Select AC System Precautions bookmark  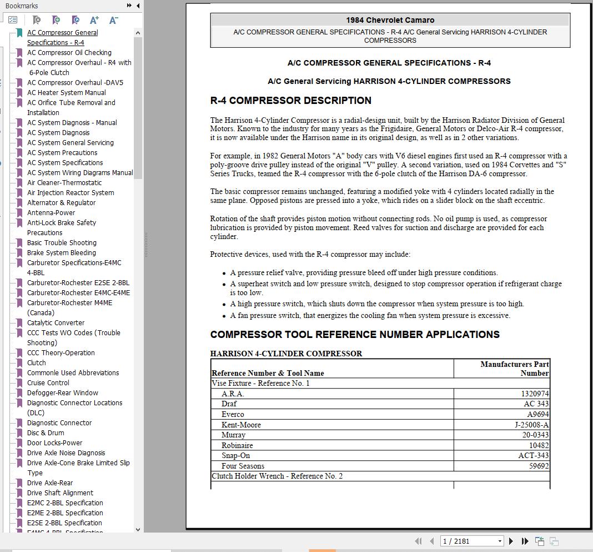[62, 152]
